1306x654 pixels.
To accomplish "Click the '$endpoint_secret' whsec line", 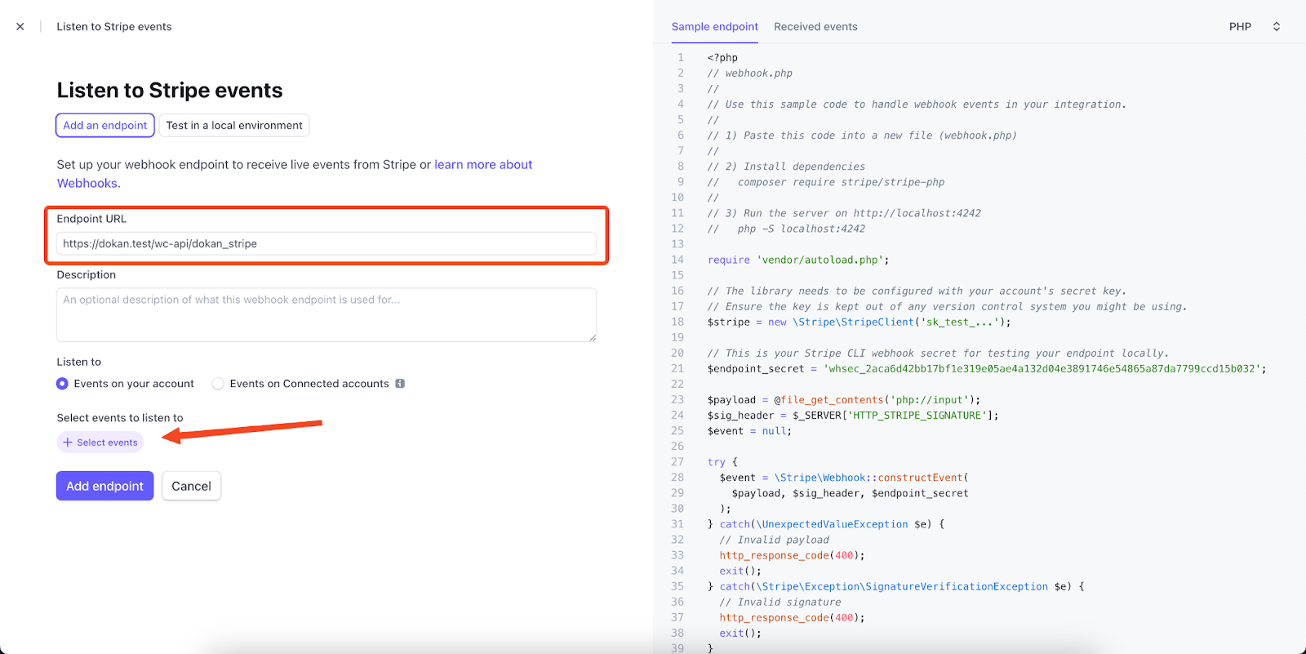I will pyautogui.click(x=987, y=369).
